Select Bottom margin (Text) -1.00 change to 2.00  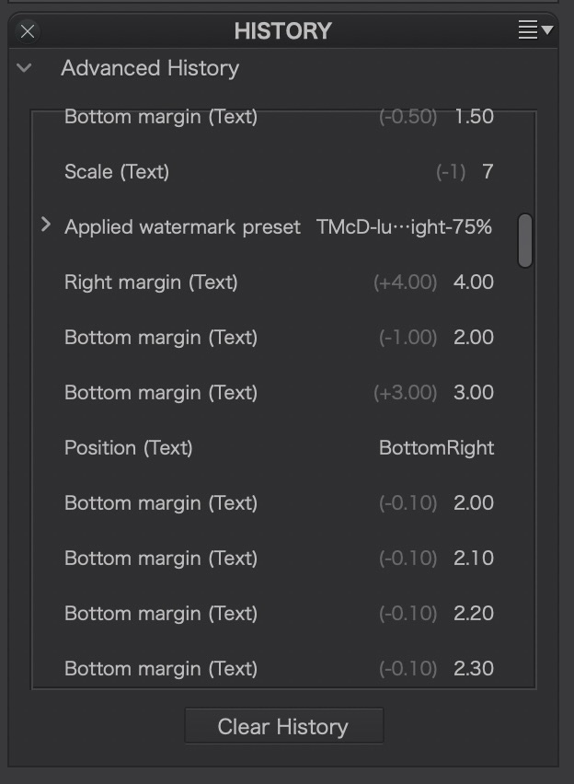point(161,338)
